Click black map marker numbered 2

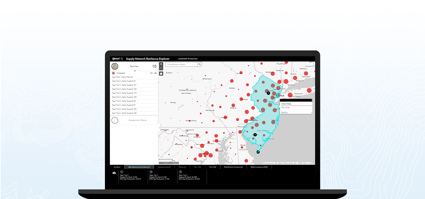coord(255,135)
